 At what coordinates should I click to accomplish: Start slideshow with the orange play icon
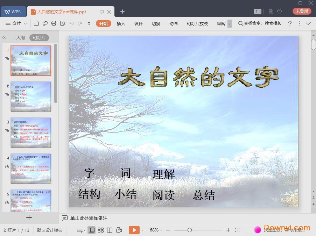tap(134, 230)
